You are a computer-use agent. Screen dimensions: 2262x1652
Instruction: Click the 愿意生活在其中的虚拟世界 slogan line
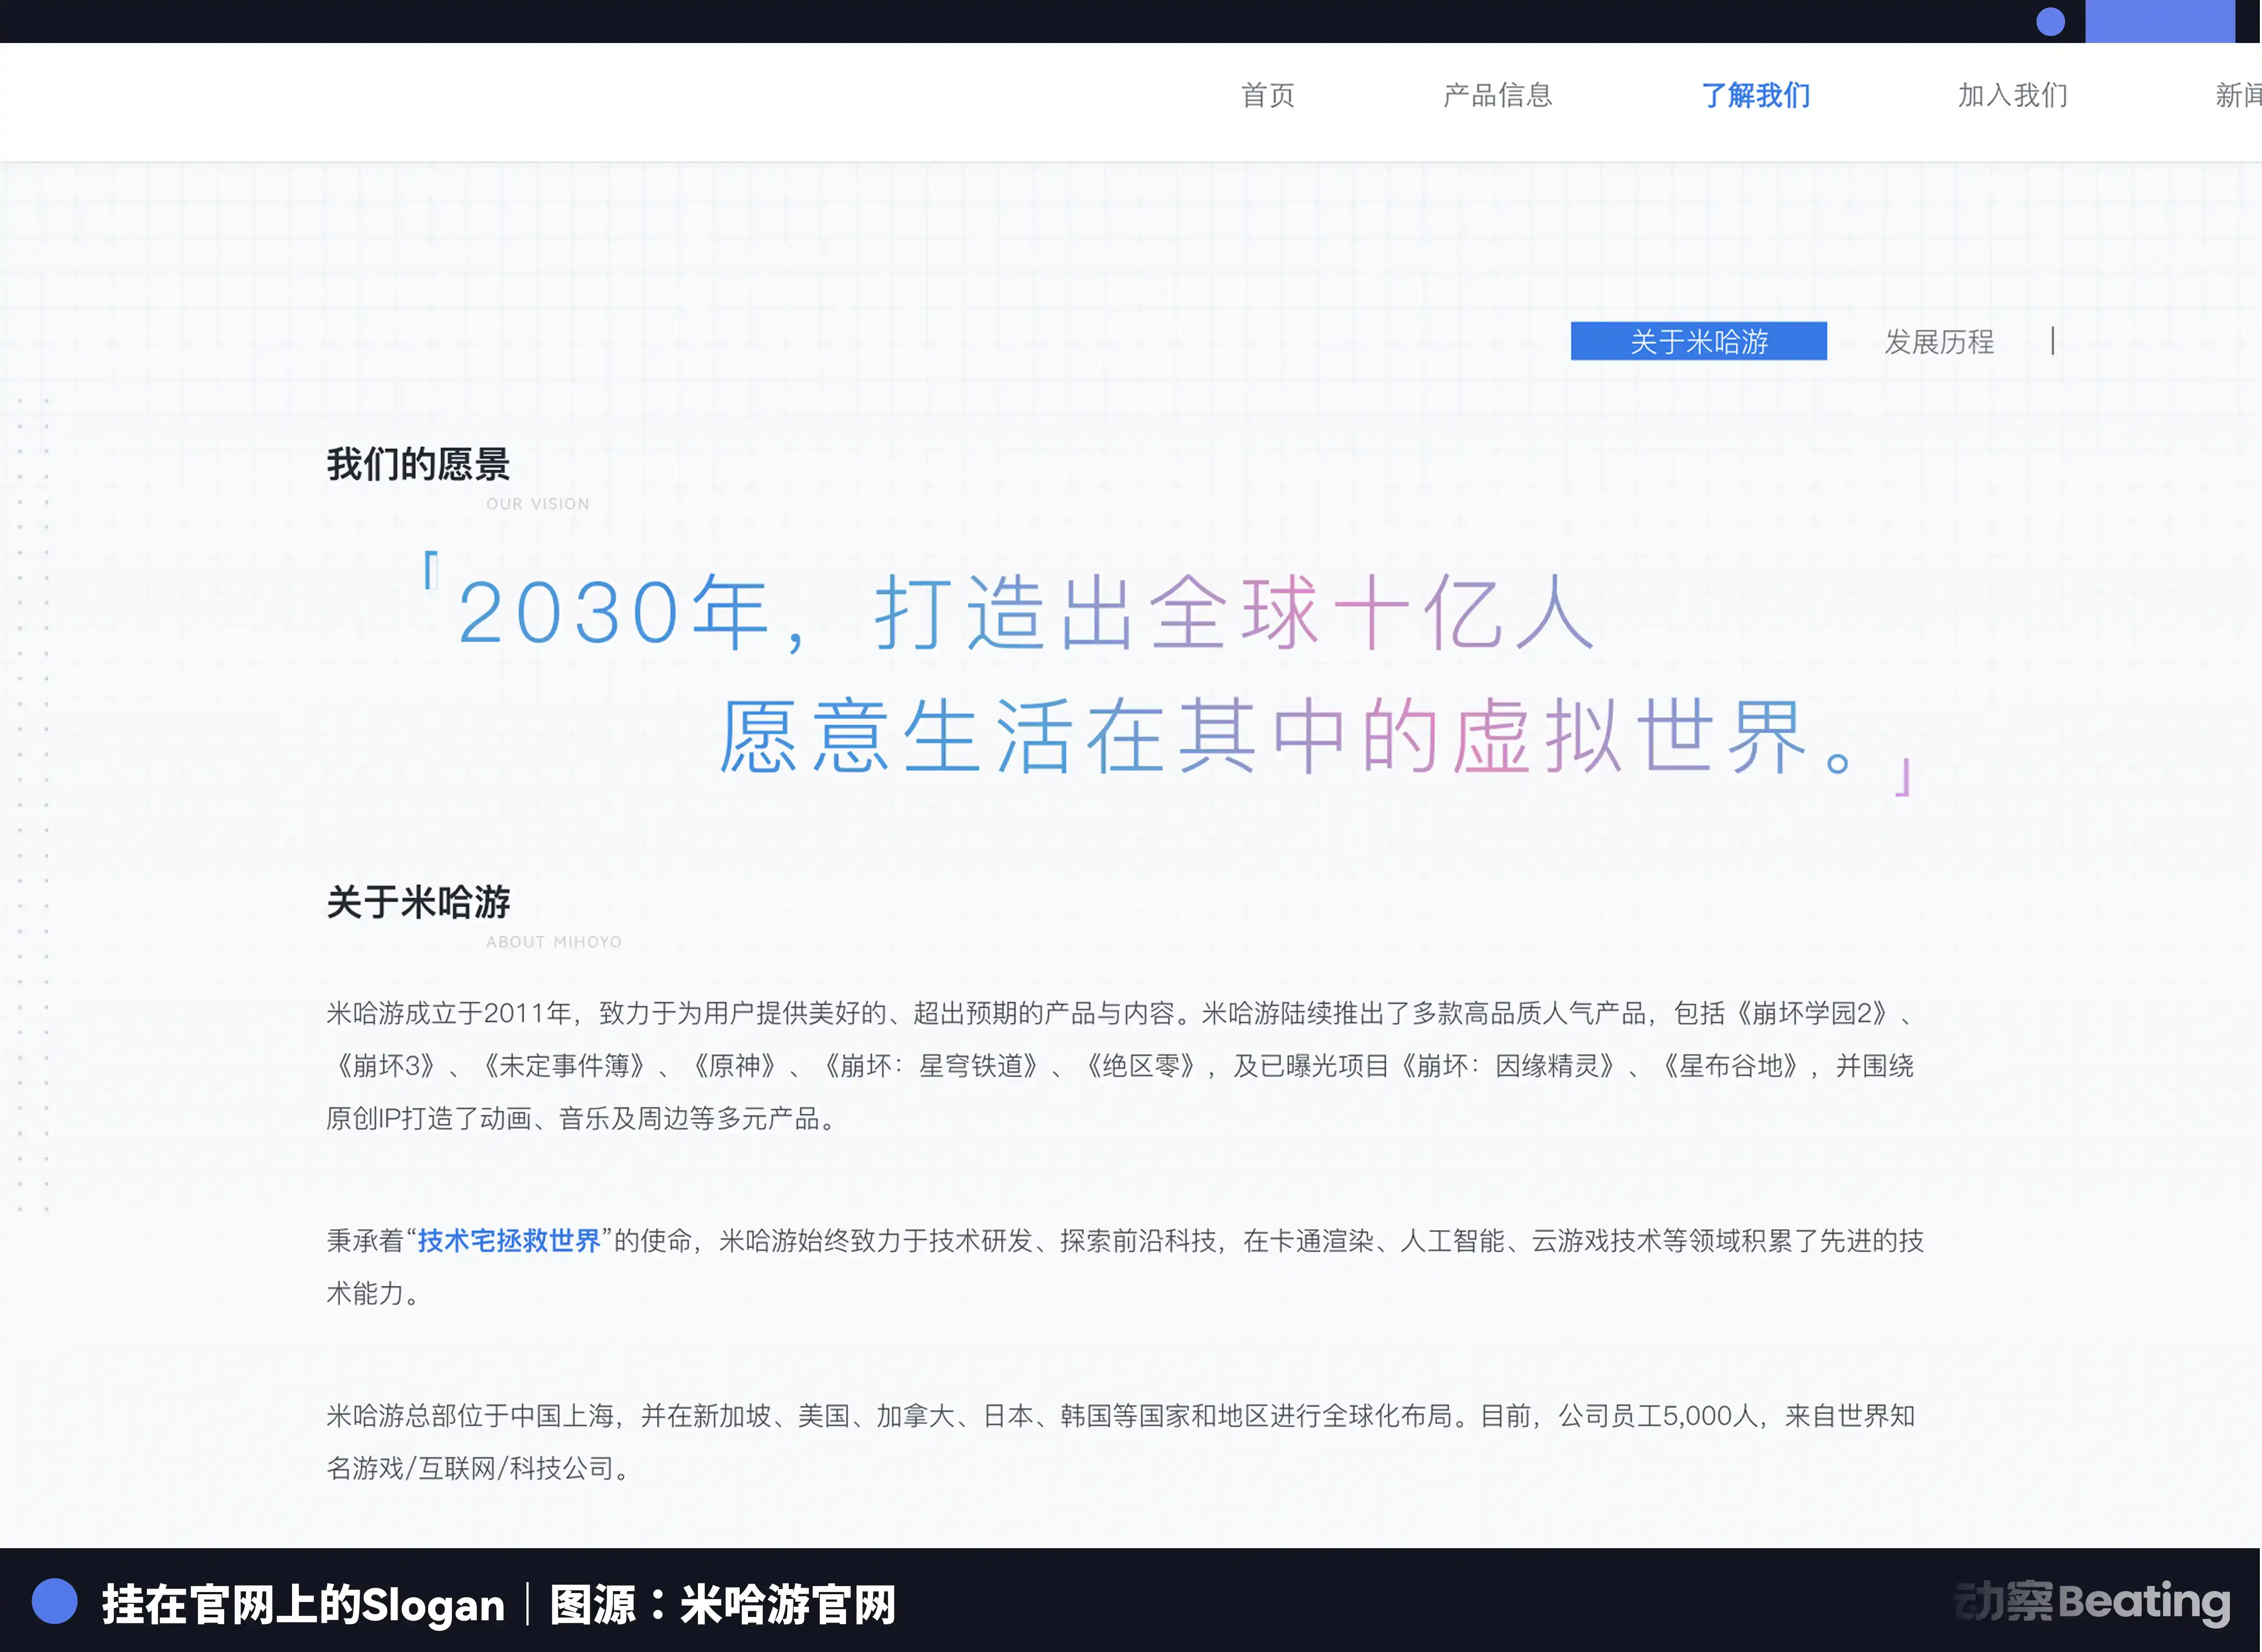(1285, 736)
